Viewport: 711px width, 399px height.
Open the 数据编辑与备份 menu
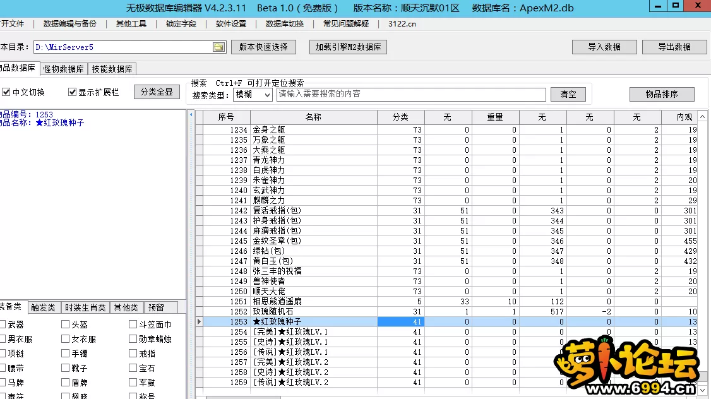coord(70,23)
